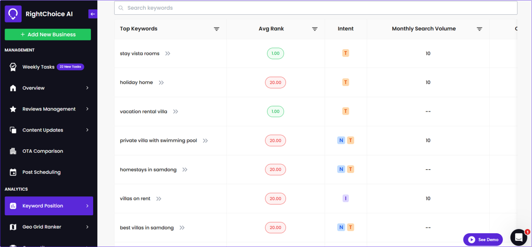
Task: Expand the Geo Grid Ranker submenu
Action: [87, 227]
